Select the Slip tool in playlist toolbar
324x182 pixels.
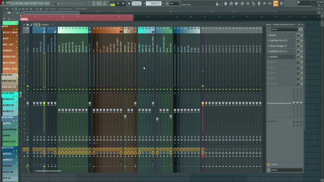coord(27,9)
